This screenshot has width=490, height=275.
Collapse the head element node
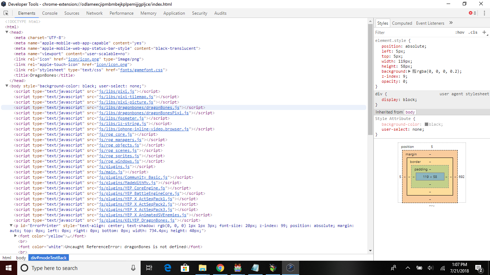click(x=7, y=32)
